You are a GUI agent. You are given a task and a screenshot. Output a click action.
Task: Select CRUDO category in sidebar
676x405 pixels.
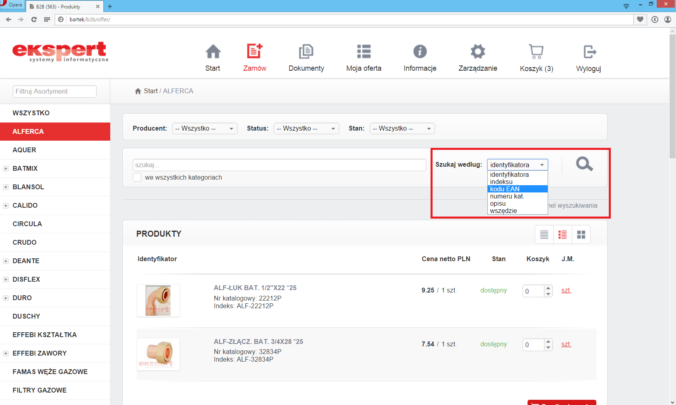click(x=55, y=242)
